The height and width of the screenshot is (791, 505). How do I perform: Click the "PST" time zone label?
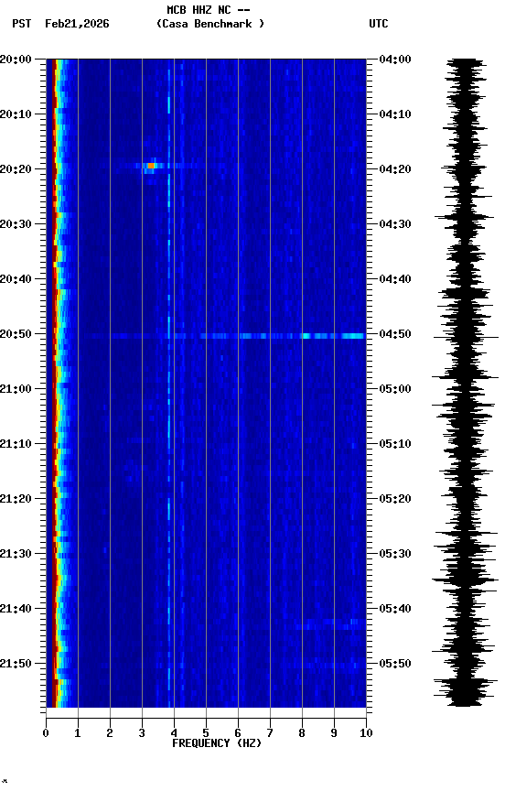click(x=21, y=24)
